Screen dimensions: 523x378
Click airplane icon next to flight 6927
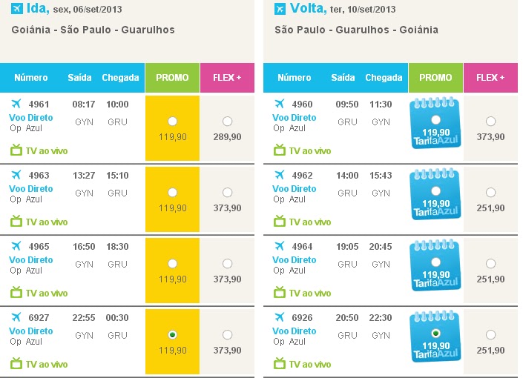(x=16, y=317)
